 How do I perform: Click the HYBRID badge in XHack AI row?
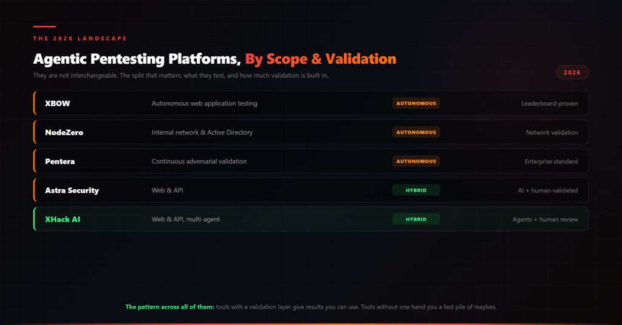click(x=416, y=219)
